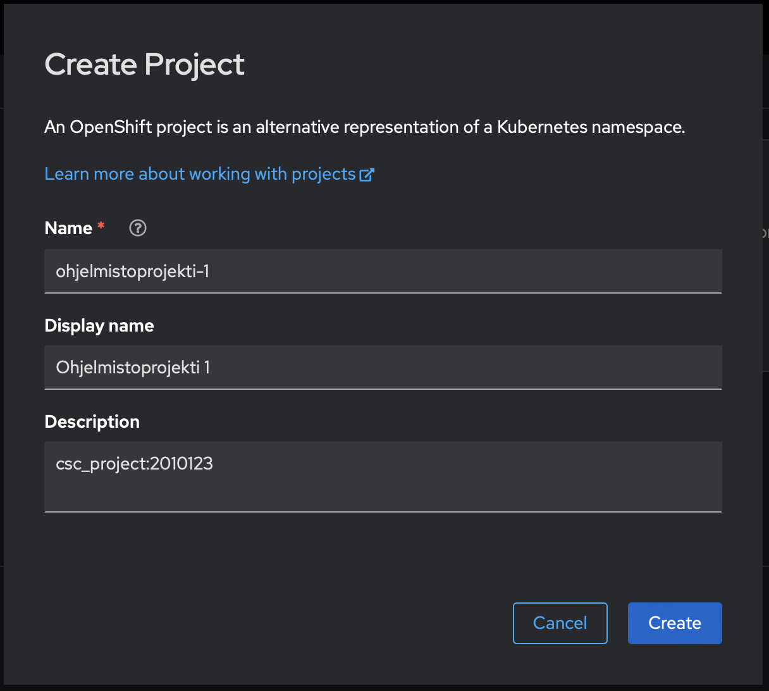Open Learn more about working with projects
The width and height of the screenshot is (769, 691).
(200, 174)
